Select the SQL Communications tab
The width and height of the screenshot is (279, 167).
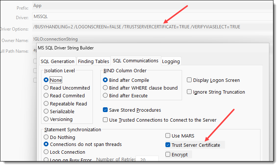(x=135, y=60)
